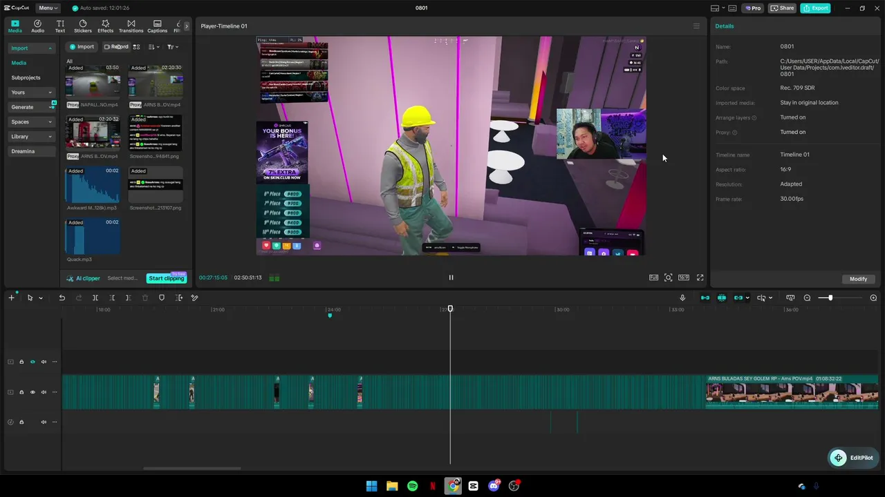This screenshot has width=885, height=497.
Task: Open player panel options menu
Action: point(696,26)
